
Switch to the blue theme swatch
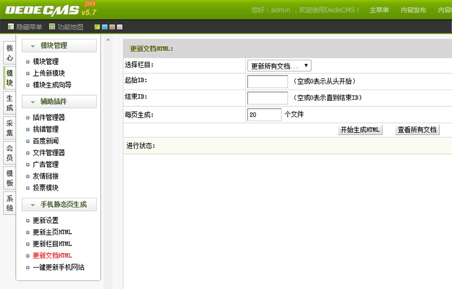point(105,27)
